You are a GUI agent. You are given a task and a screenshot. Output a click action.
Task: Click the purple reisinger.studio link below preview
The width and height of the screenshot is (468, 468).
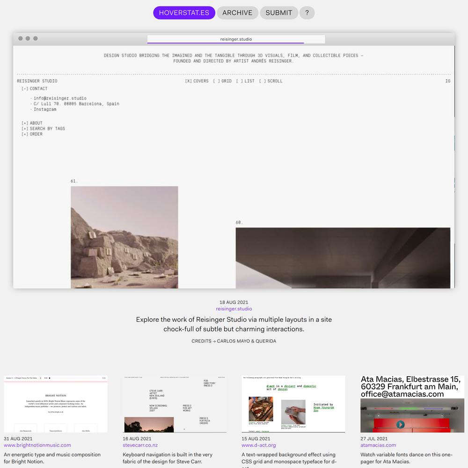(x=234, y=309)
